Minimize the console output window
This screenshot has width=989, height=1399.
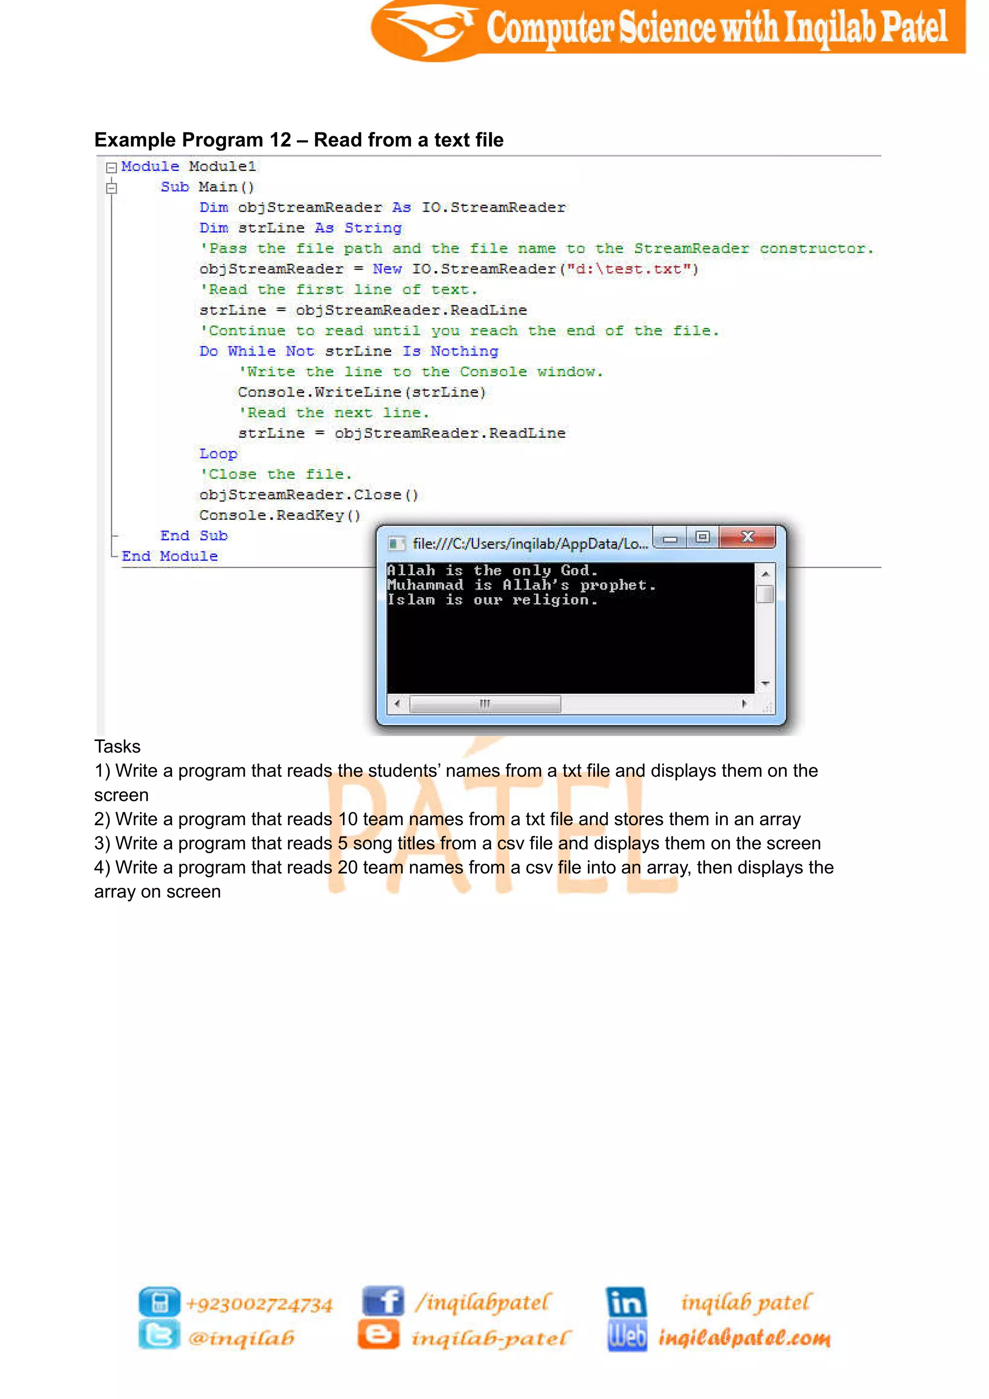point(670,538)
